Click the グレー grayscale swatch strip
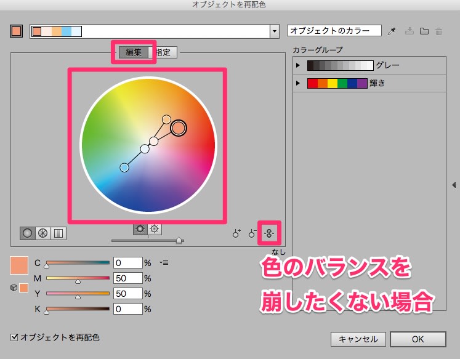 coord(341,65)
